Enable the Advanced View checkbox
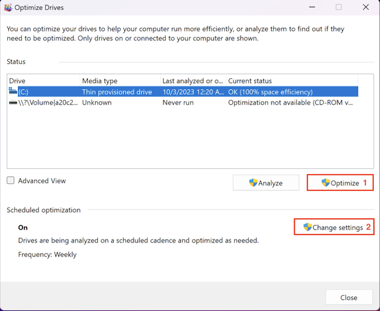The width and height of the screenshot is (380, 311). click(11, 180)
